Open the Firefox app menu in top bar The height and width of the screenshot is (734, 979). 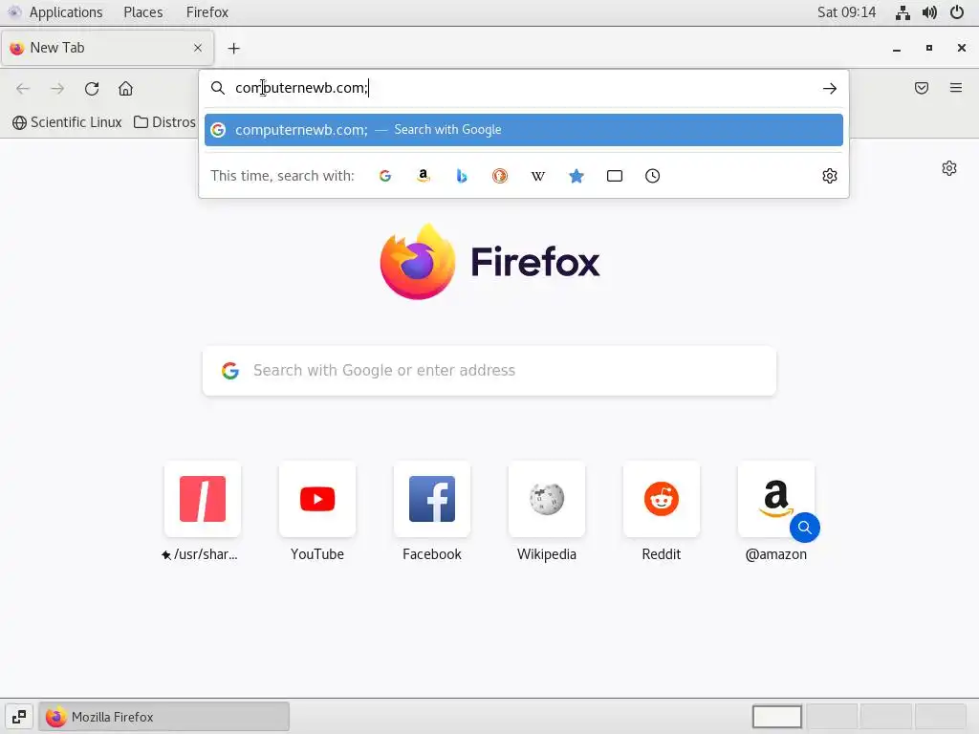pyautogui.click(x=207, y=12)
